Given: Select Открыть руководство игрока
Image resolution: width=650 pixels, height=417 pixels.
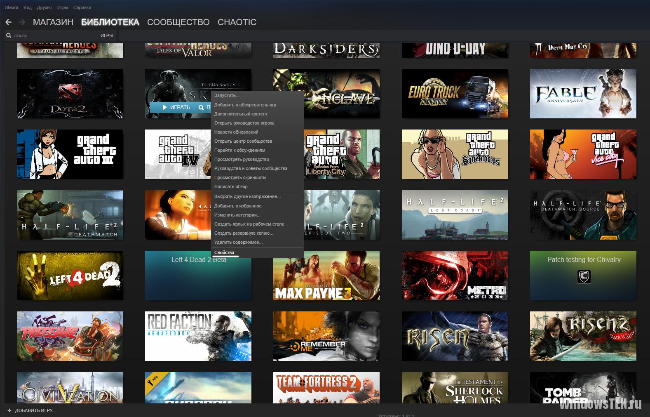Looking at the screenshot, I should click(x=257, y=123).
